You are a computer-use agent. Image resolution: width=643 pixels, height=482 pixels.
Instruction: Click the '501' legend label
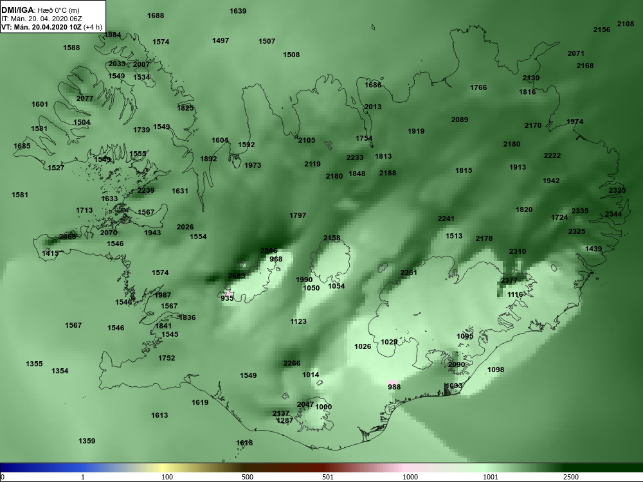pyautogui.click(x=328, y=477)
